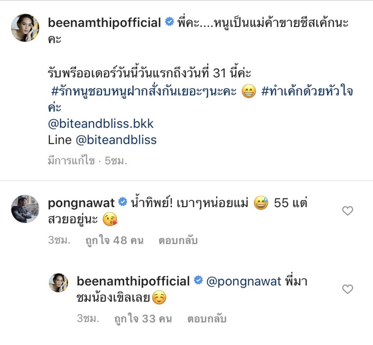Open hashtag #รักหนูชอบหนูฝากสั่งกันเยอะๆนะคะ

point(144,91)
